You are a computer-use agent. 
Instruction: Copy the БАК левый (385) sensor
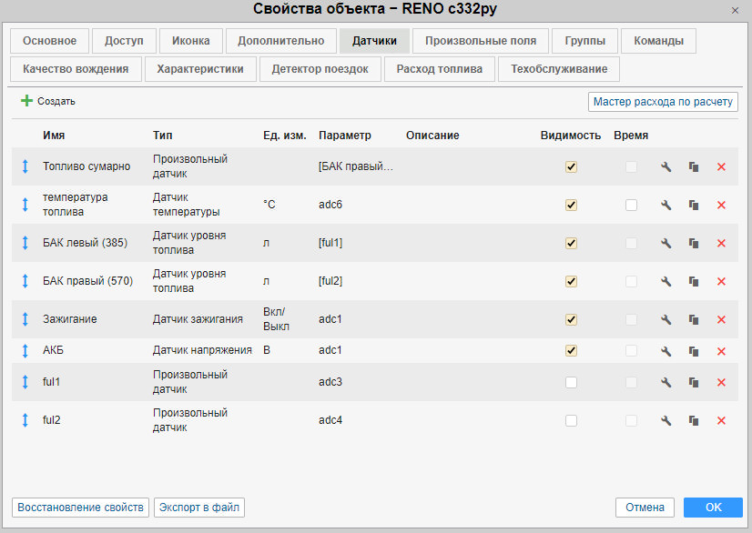(x=694, y=244)
